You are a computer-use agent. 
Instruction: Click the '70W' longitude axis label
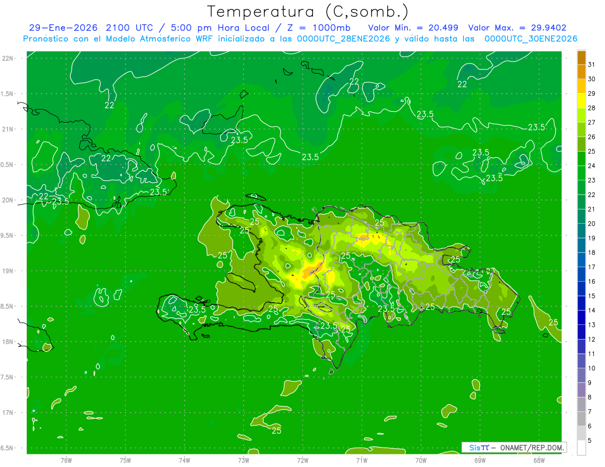pyautogui.click(x=421, y=460)
